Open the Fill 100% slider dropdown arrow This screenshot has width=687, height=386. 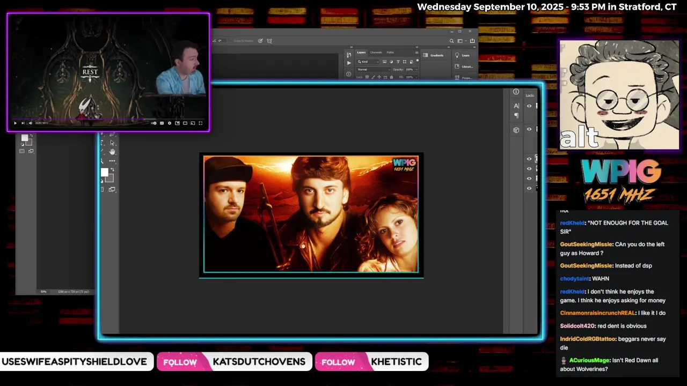click(x=416, y=77)
